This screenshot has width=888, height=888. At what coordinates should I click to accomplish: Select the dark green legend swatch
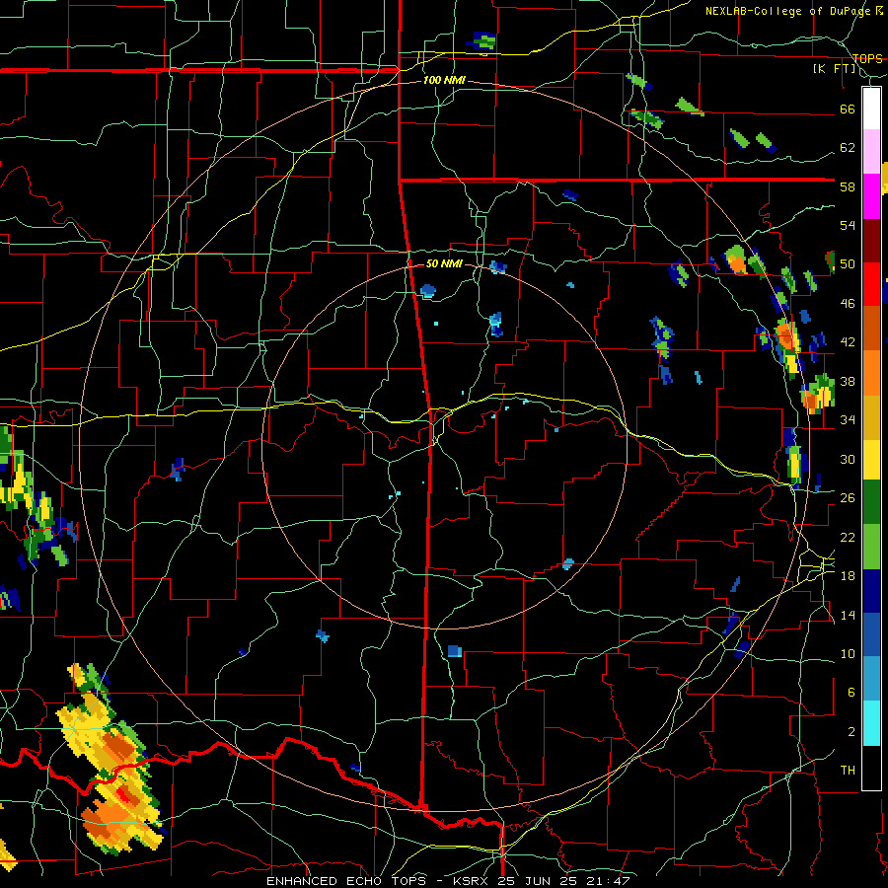click(871, 502)
